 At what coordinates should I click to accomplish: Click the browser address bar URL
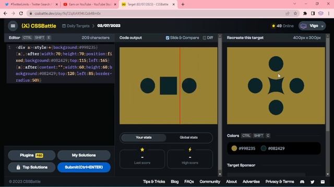67,14
